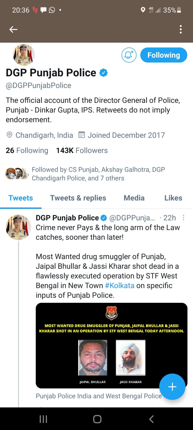This screenshot has height=430, width=193.
Task: Open the Media tab
Action: pos(134,198)
